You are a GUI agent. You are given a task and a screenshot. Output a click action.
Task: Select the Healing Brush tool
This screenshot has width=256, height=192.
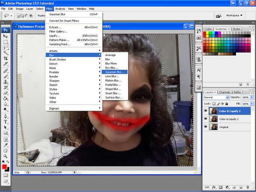5,71
